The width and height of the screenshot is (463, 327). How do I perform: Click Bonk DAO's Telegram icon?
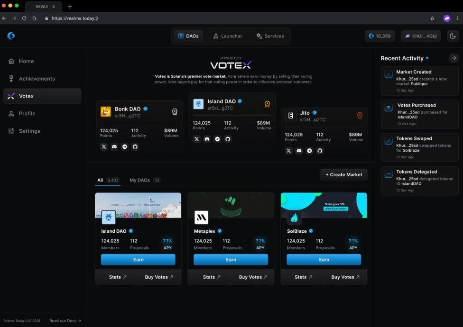click(125, 147)
